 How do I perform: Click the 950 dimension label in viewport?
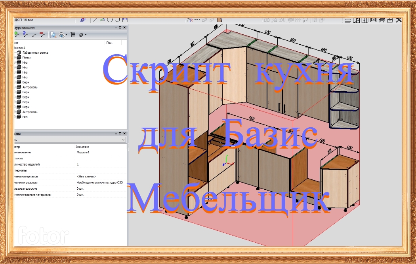pyautogui.click(x=251, y=118)
